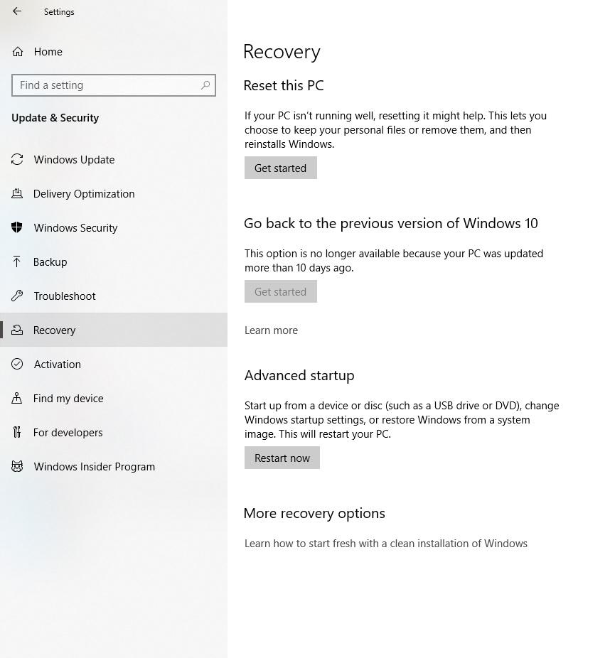Viewport: 610px width, 658px height.
Task: Open Windows Insider Program page
Action: [x=95, y=467]
